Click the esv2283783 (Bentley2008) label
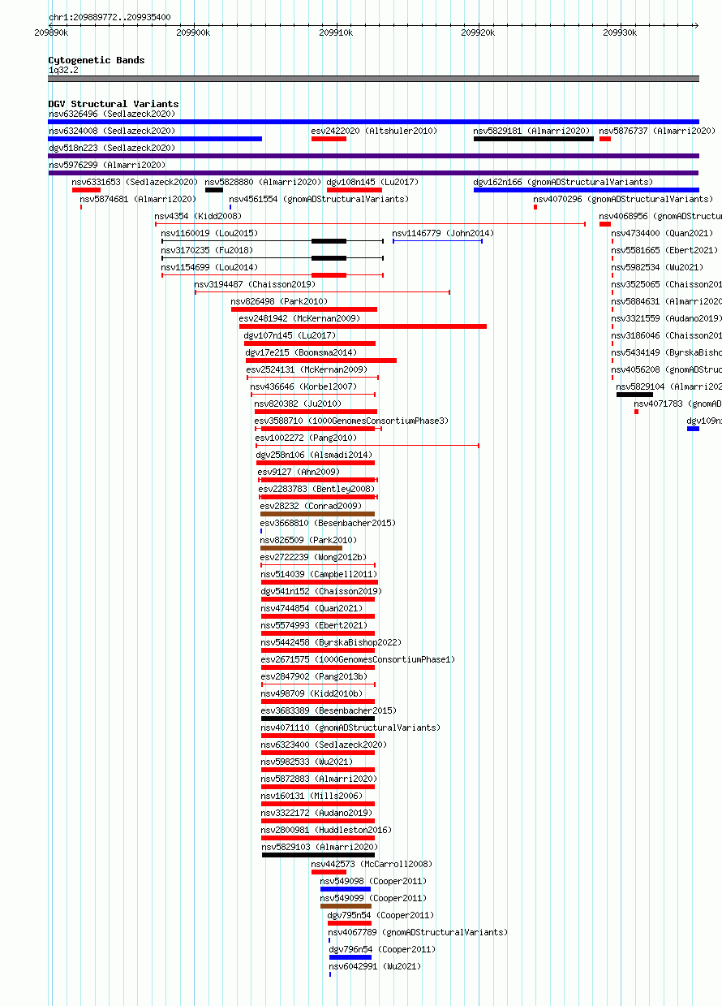 317,489
